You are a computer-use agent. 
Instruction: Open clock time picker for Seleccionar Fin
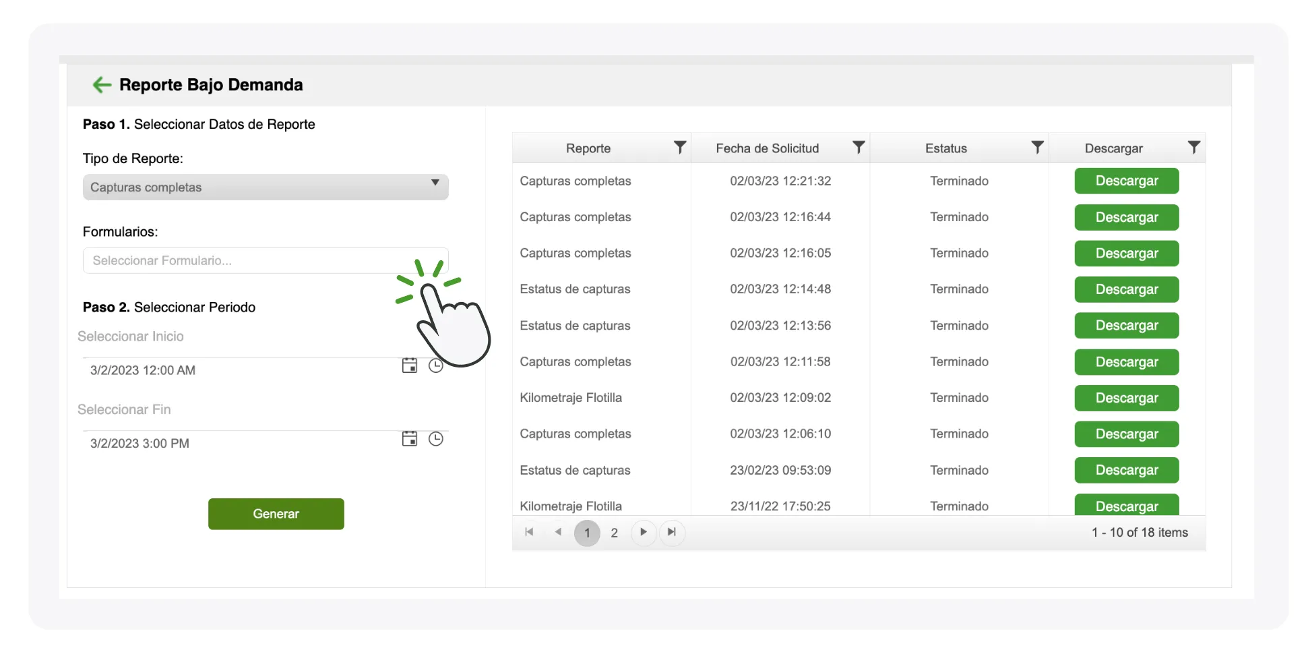click(x=436, y=439)
